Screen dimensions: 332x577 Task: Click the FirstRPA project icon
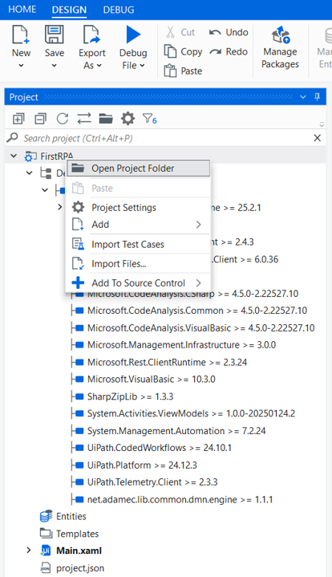[30, 156]
